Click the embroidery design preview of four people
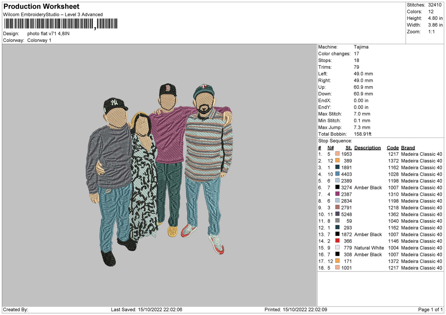The height and width of the screenshot is (315, 446). [x=159, y=175]
